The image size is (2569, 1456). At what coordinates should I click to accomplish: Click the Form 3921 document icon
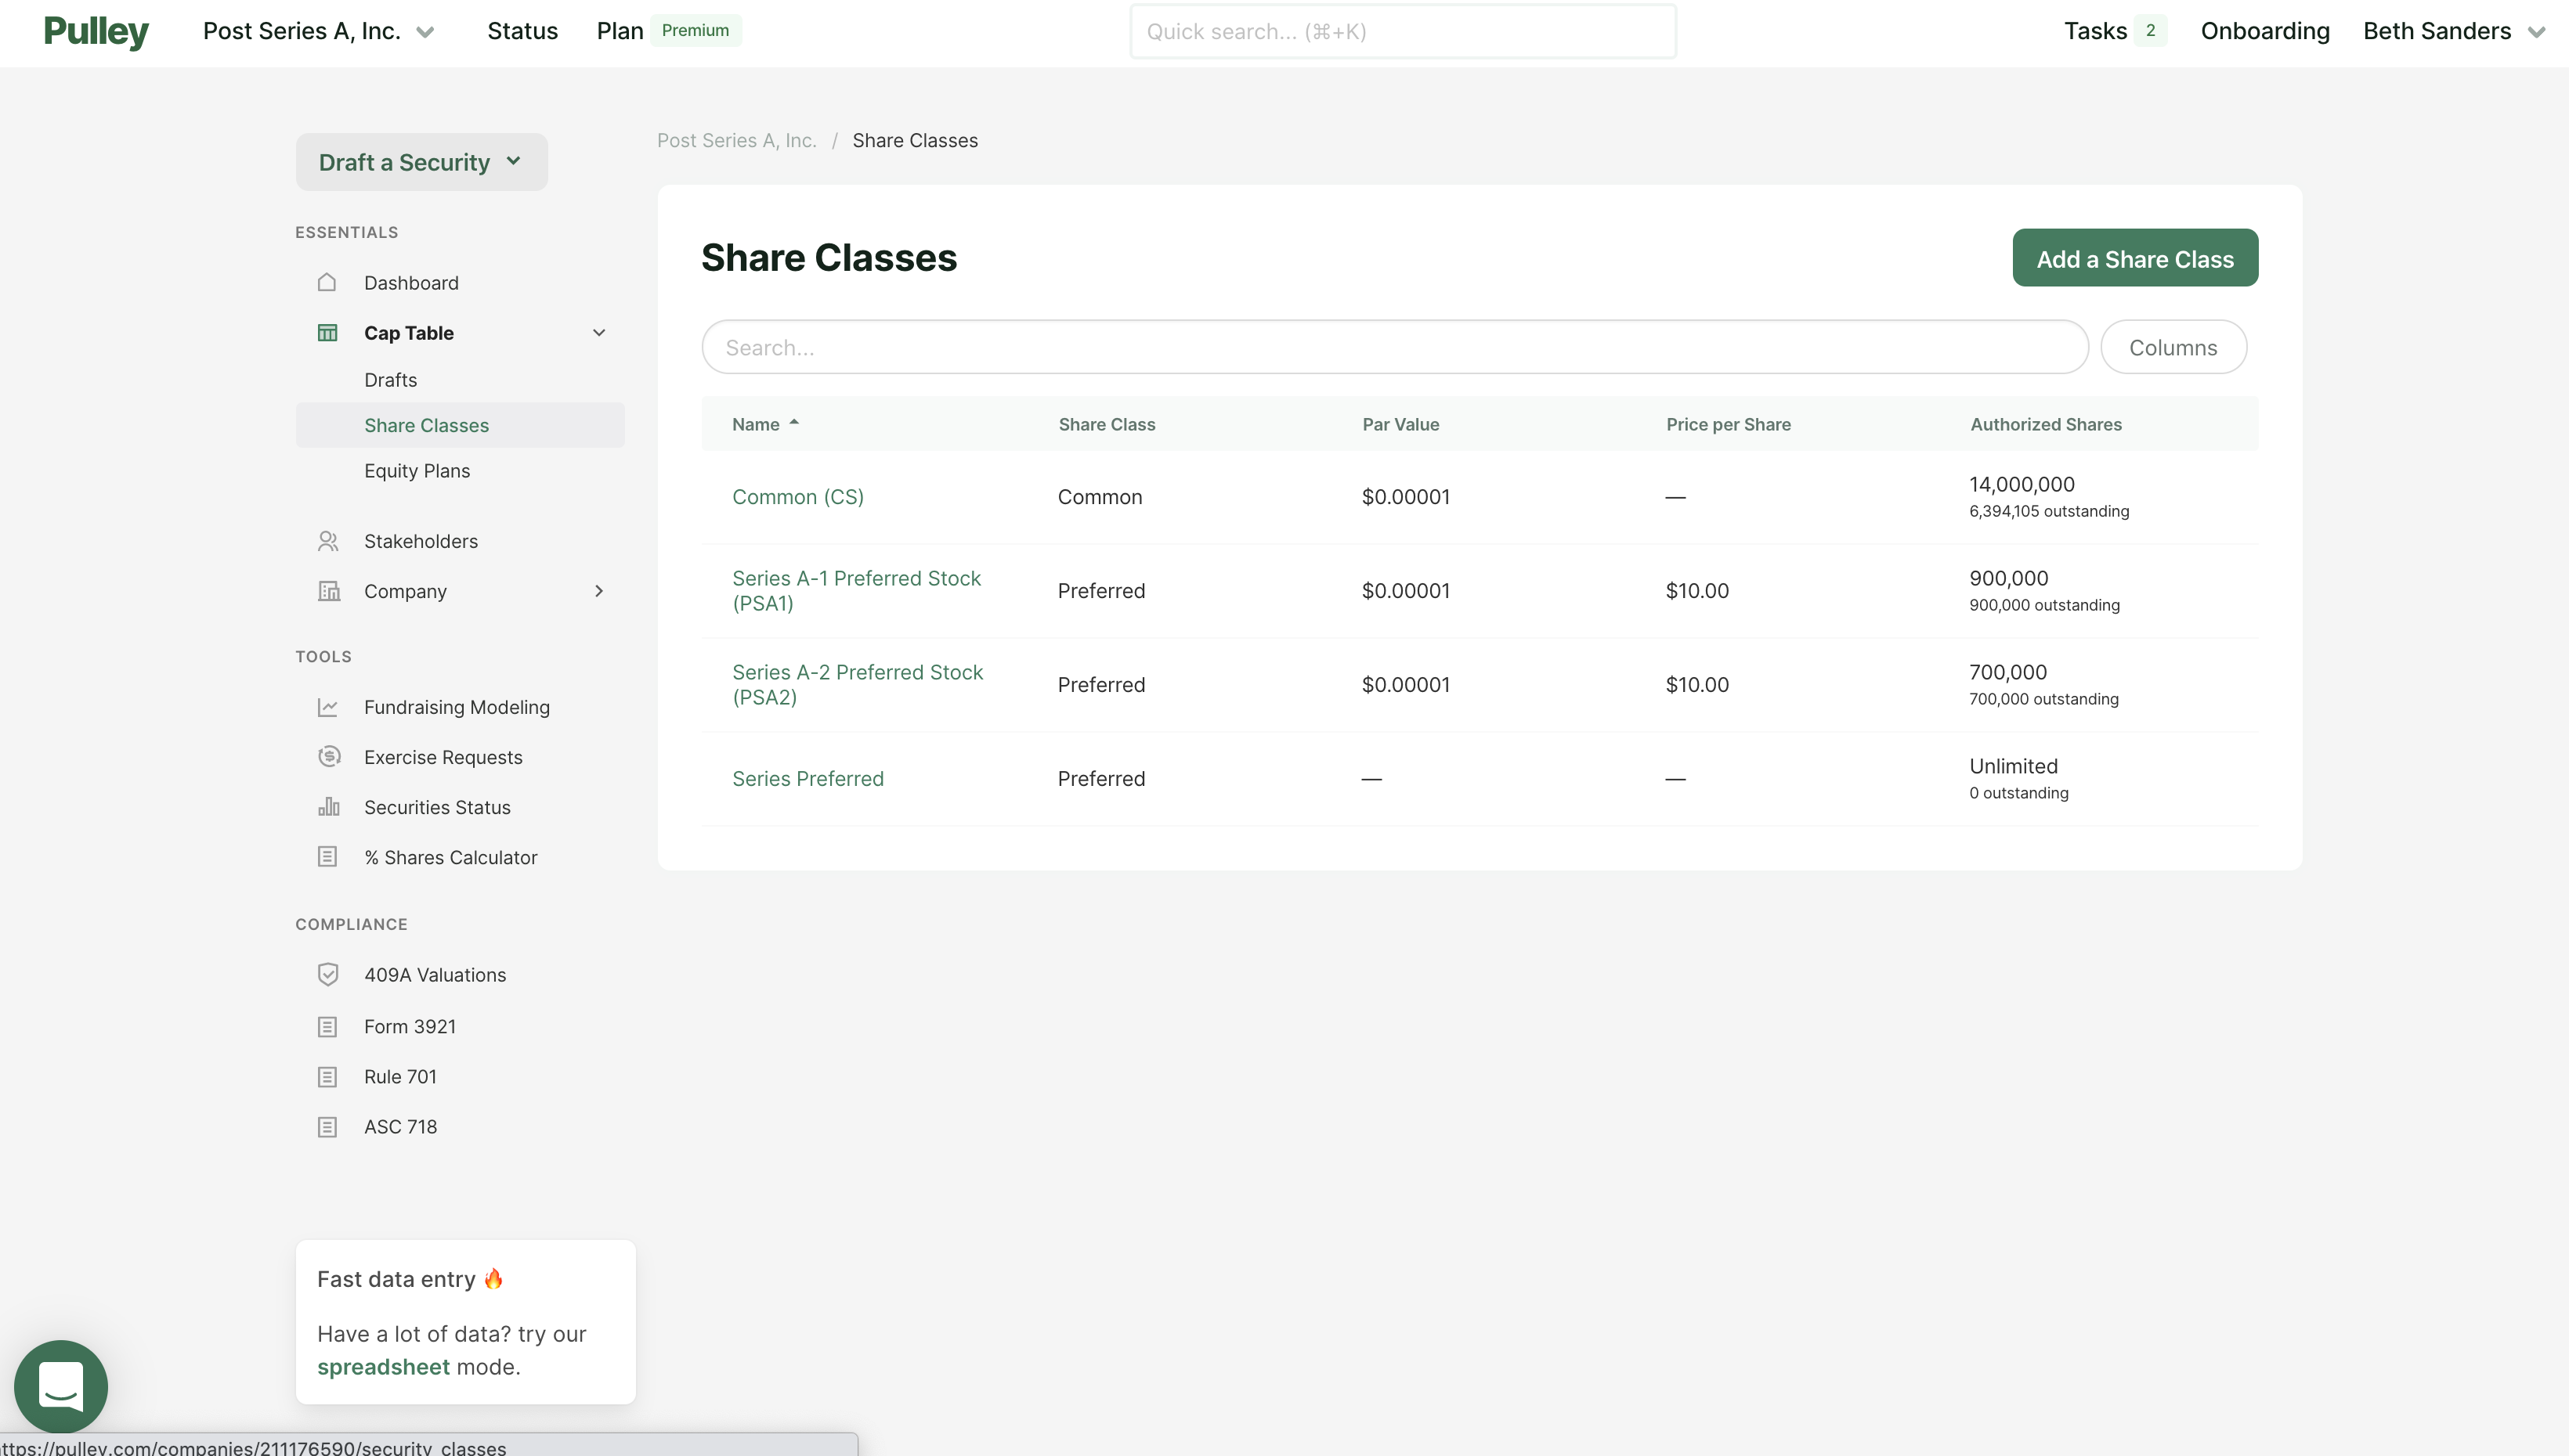(329, 1025)
